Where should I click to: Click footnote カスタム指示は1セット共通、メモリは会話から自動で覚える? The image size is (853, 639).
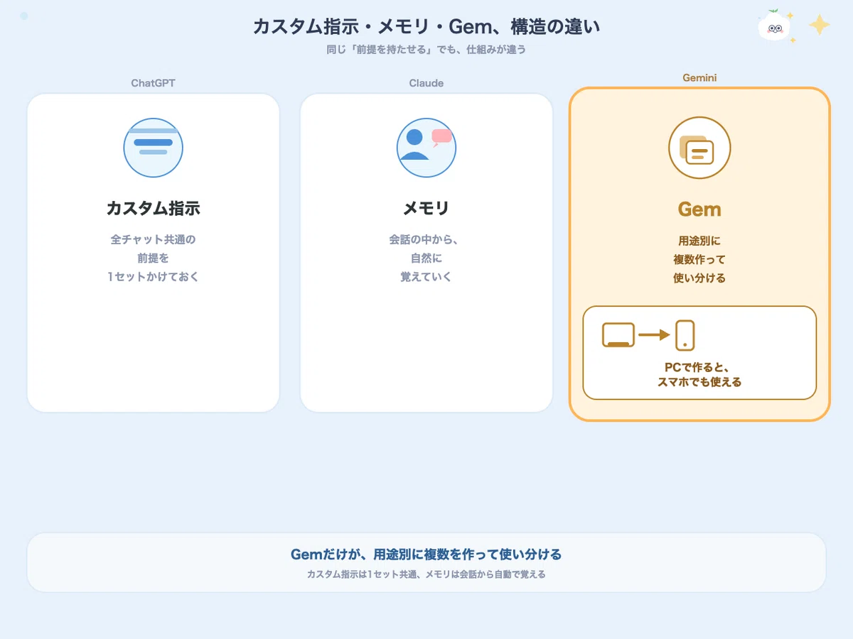coord(426,574)
